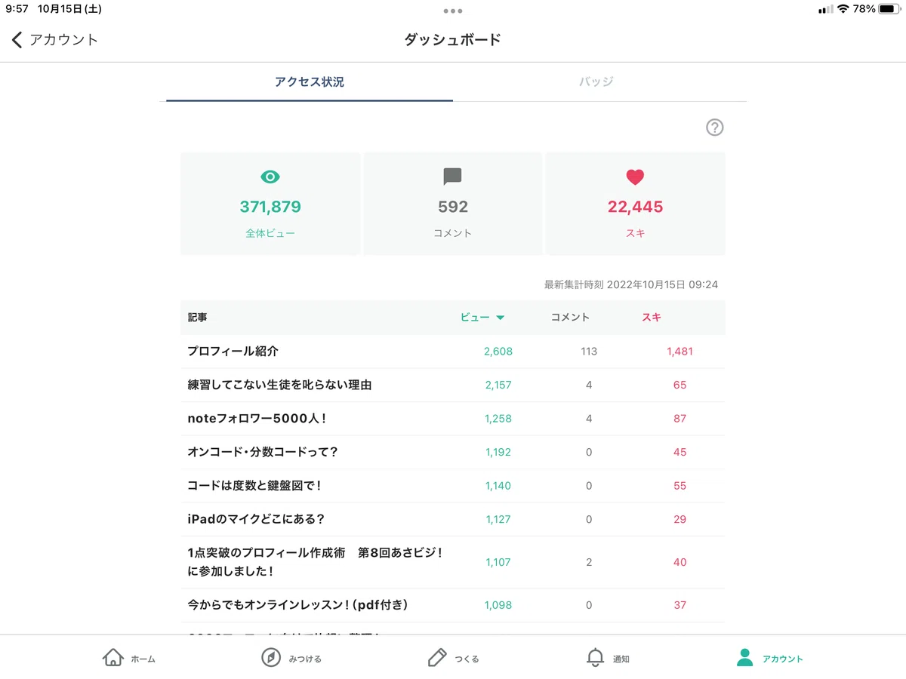Open article 1点突破のプロフィール作成術
Screen dimensions: 906x679
point(315,562)
